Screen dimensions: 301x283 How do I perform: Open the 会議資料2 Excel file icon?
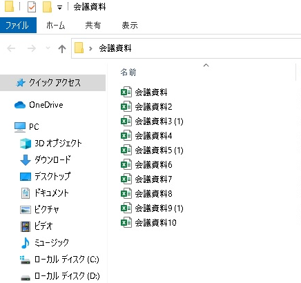point(126,106)
